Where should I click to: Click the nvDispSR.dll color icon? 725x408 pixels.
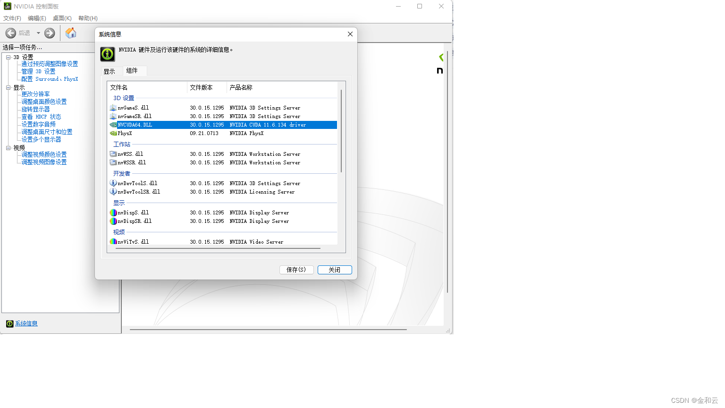[113, 221]
